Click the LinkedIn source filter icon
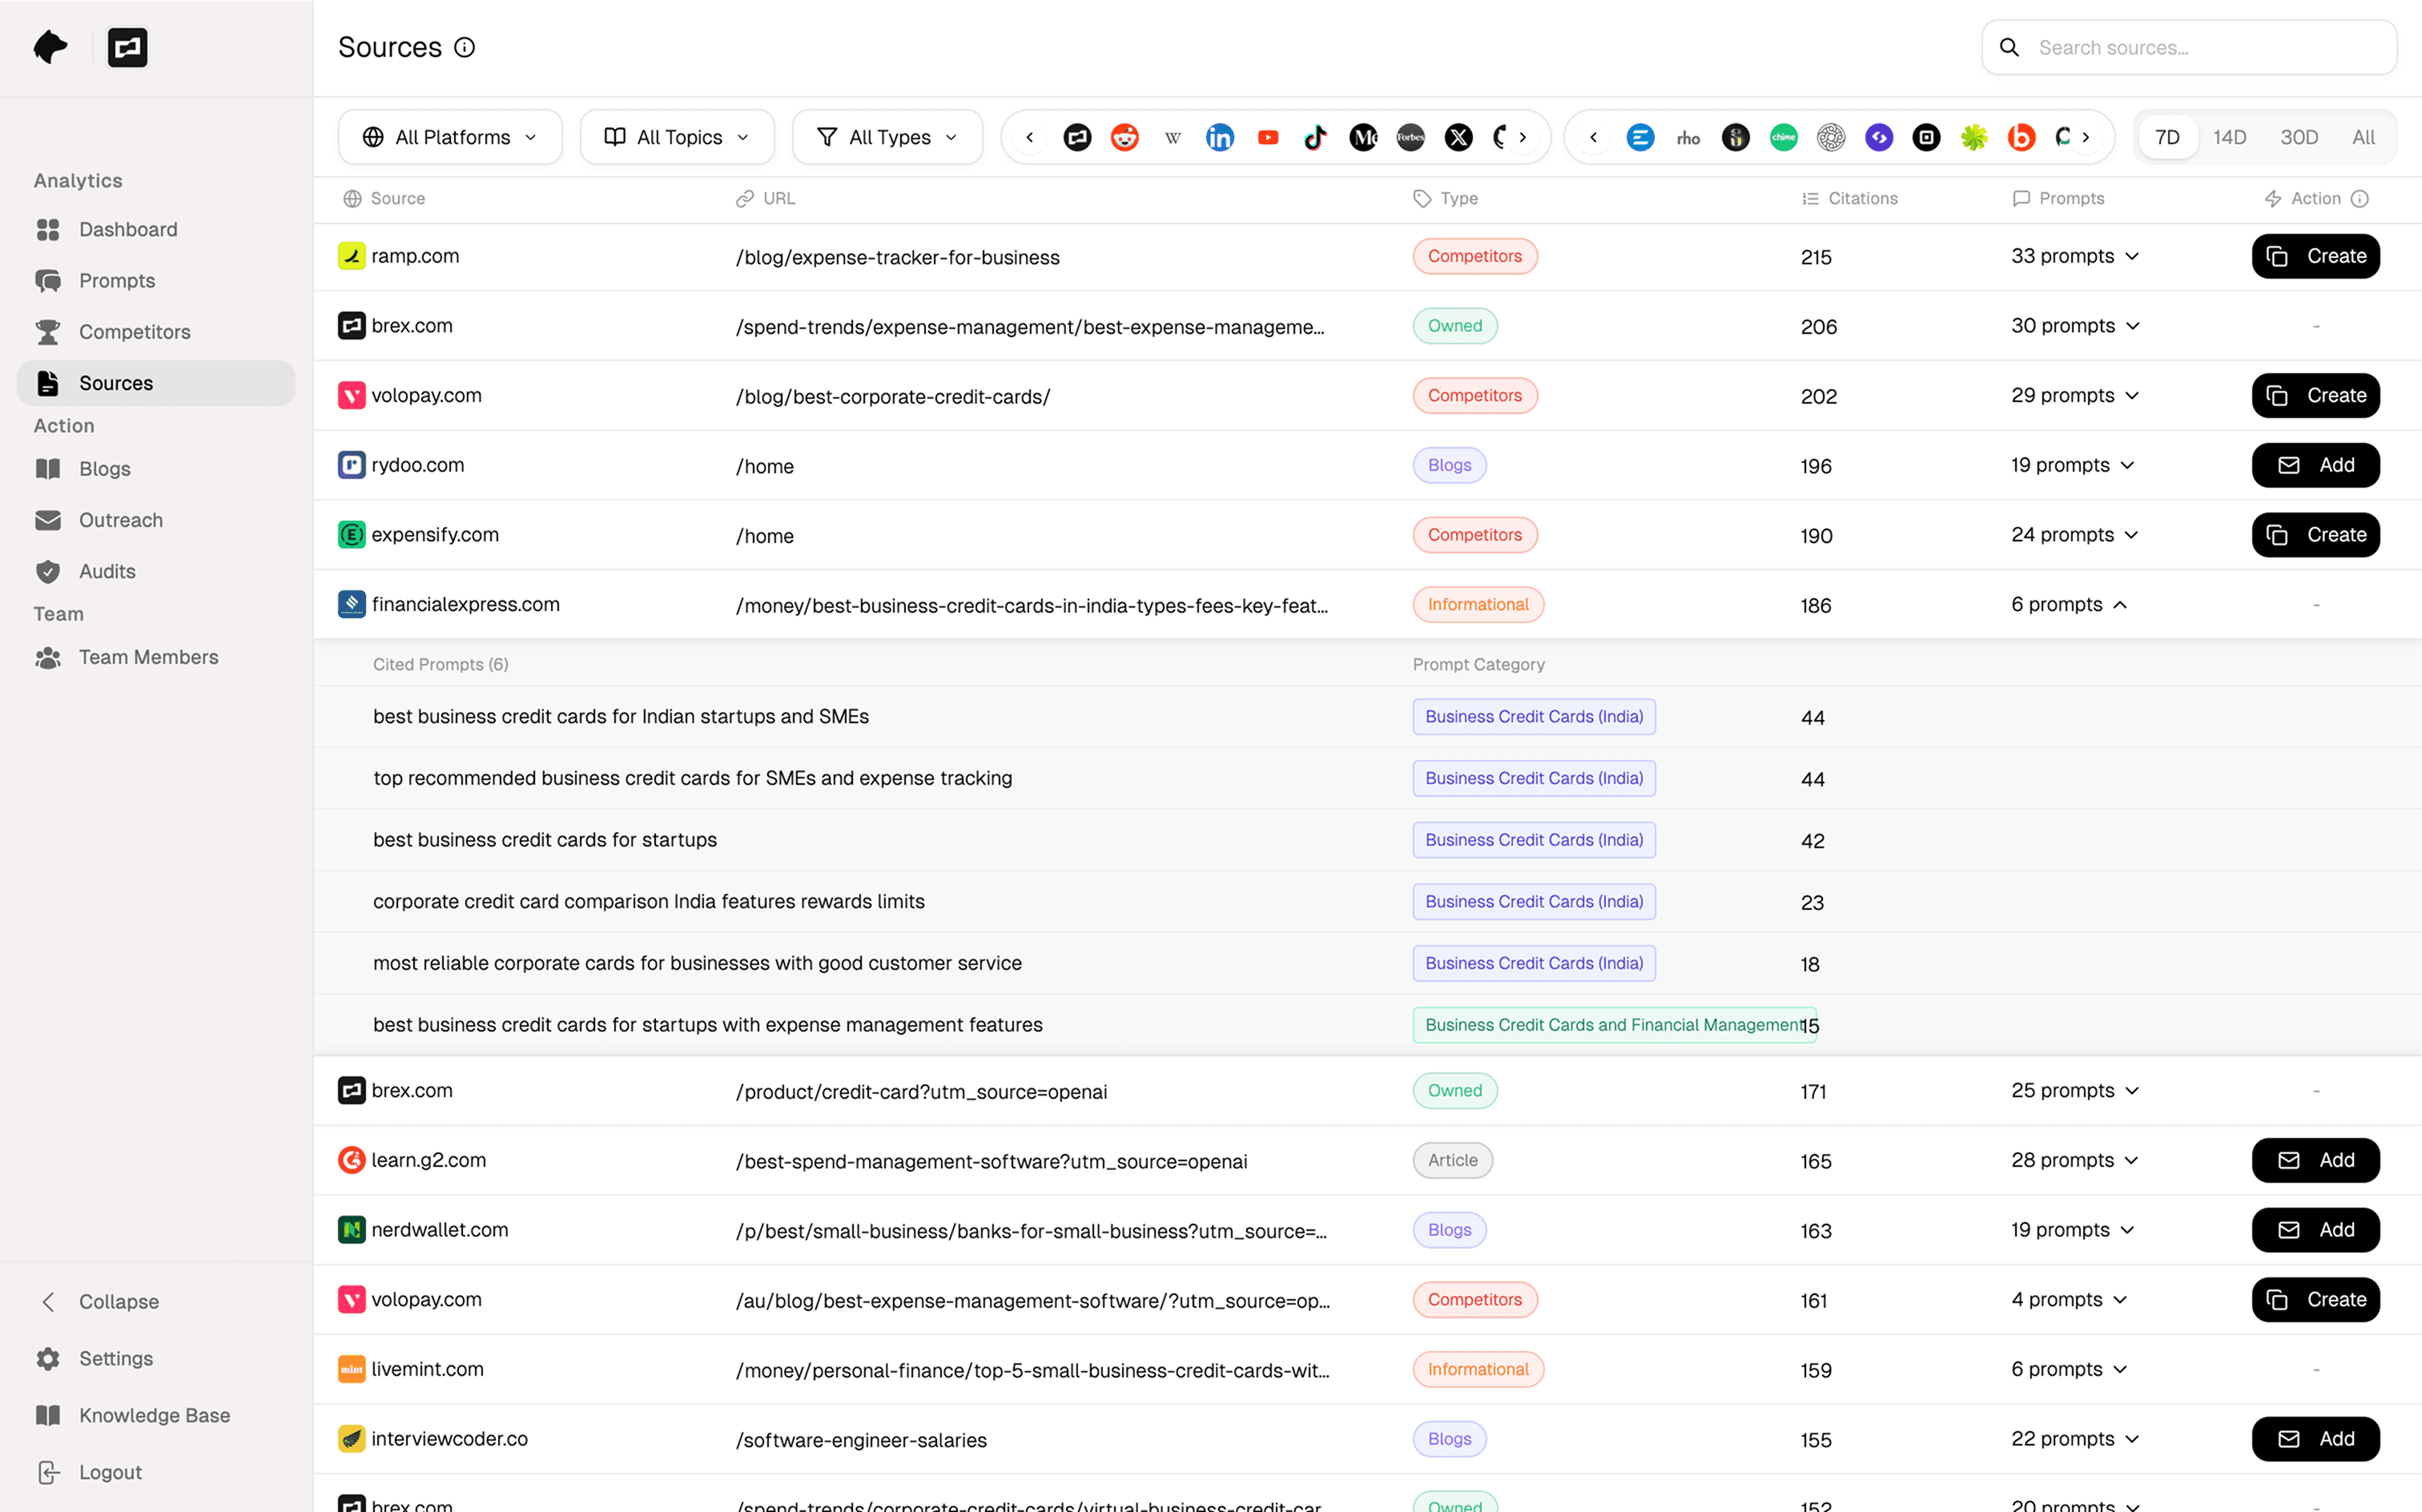This screenshot has width=2422, height=1512. (x=1219, y=137)
